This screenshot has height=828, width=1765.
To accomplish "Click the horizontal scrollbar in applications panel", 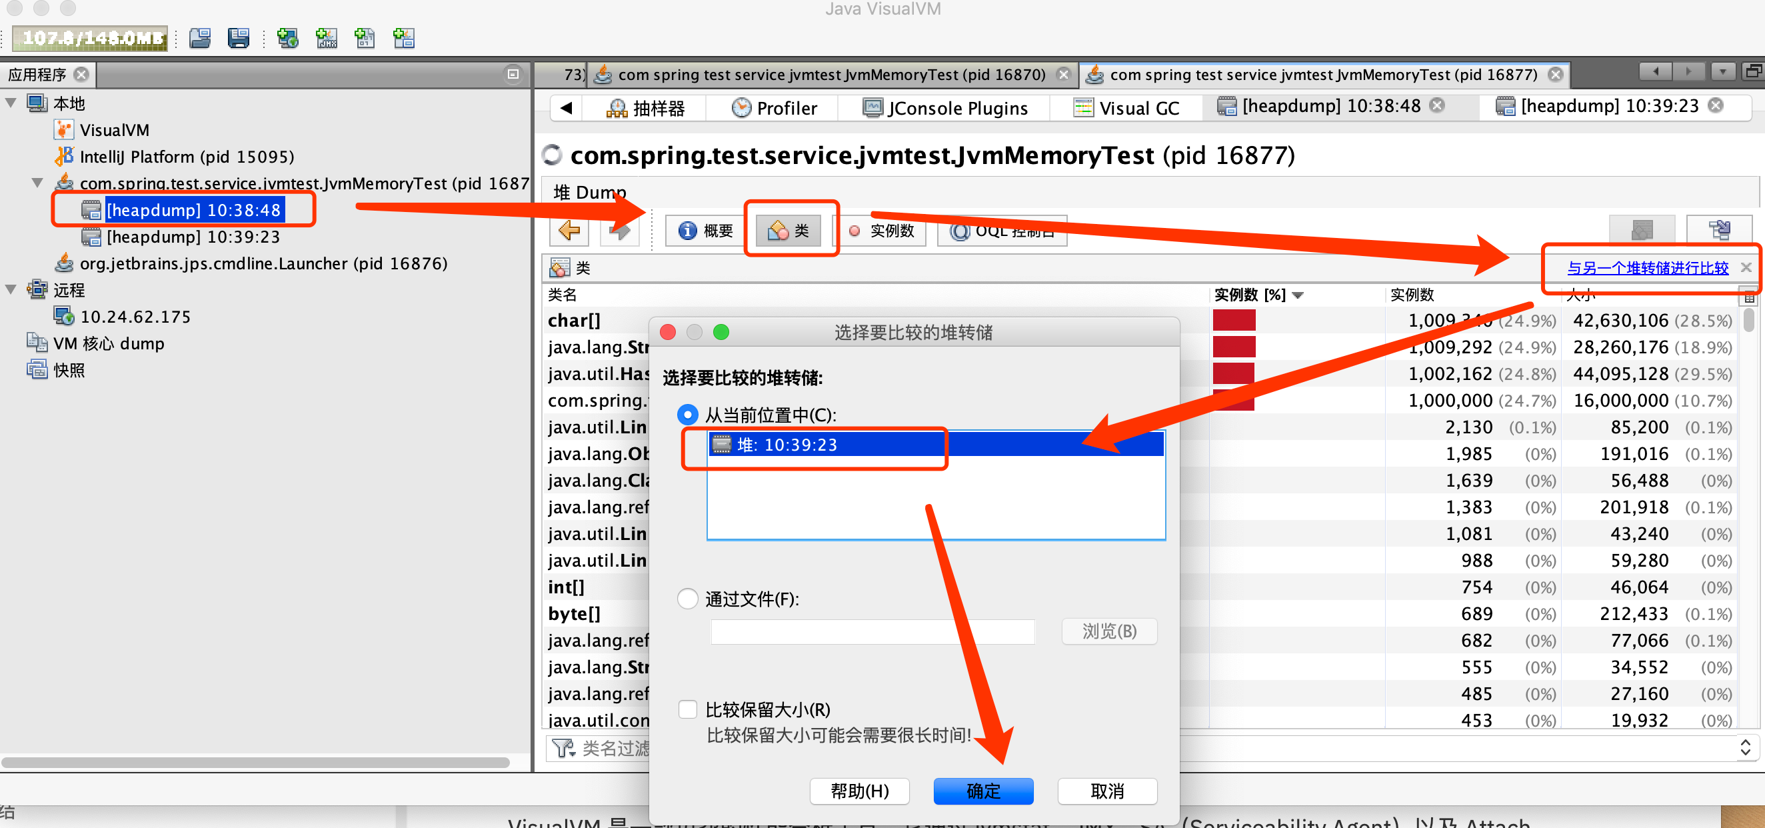I will [255, 762].
